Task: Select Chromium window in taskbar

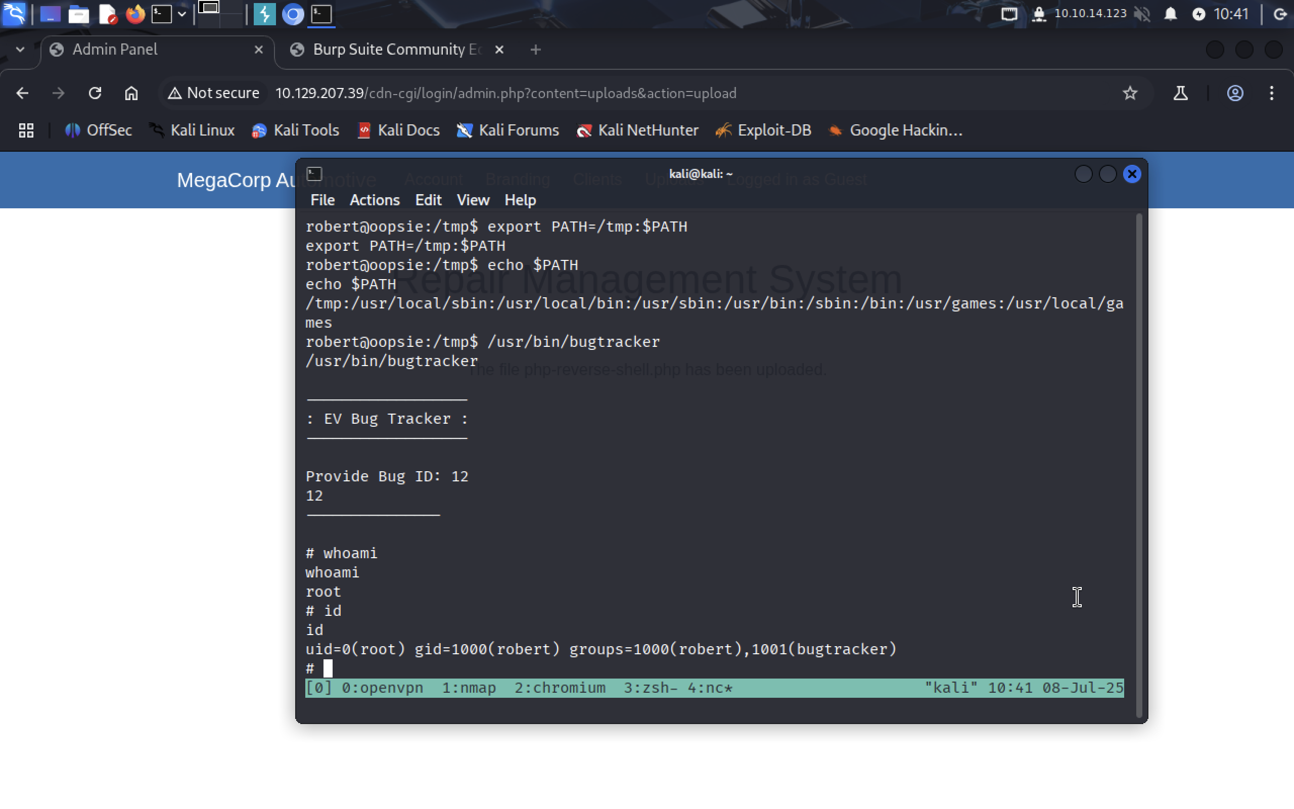Action: tap(293, 15)
